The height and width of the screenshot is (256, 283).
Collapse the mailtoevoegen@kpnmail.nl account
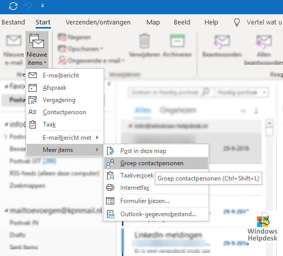7,211
